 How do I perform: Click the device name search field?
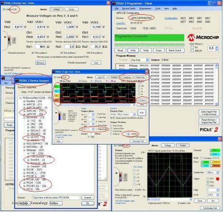[56, 197]
